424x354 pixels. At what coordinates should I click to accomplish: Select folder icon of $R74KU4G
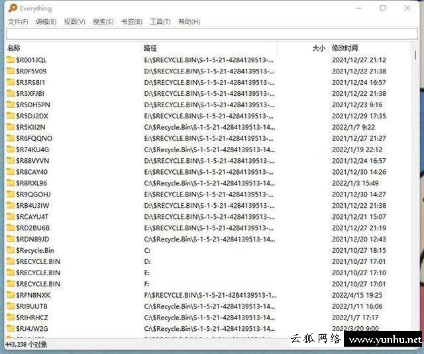click(11, 149)
